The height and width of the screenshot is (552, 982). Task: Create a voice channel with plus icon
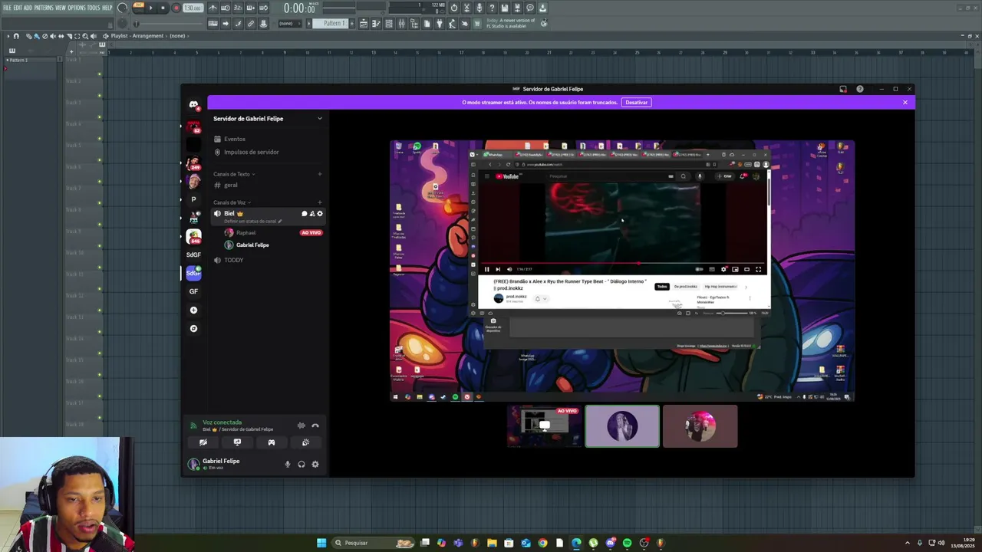320,202
